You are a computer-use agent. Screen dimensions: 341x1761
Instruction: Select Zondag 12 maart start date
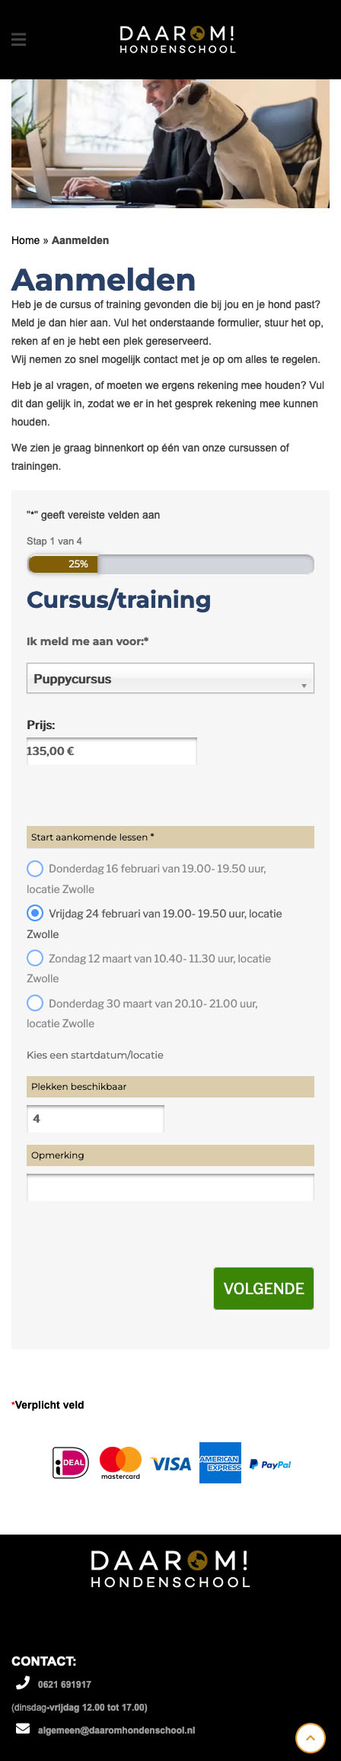pyautogui.click(x=35, y=958)
